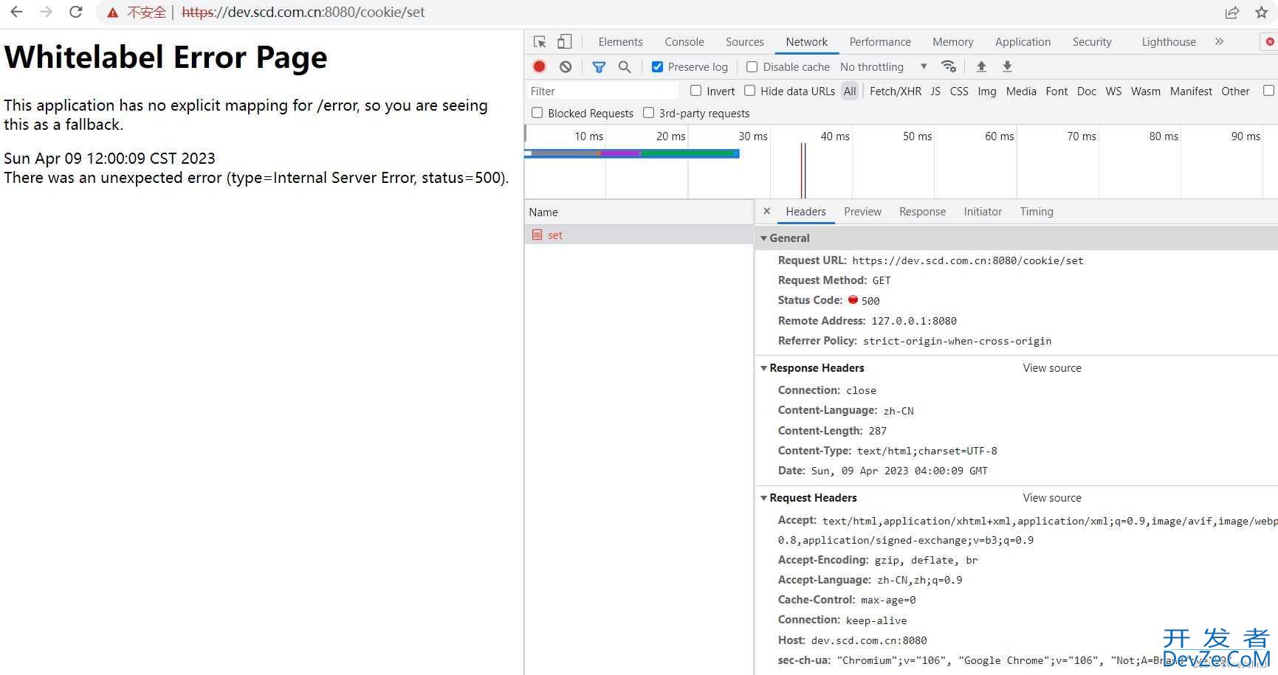Show the Initiator tab of request
The image size is (1278, 675).
(983, 211)
